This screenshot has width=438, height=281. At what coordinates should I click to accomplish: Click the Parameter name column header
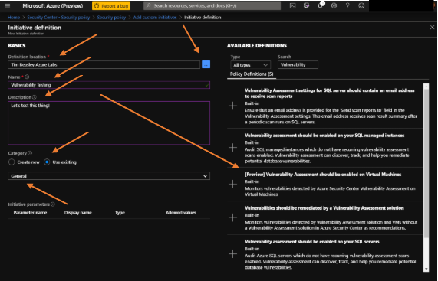(x=30, y=212)
